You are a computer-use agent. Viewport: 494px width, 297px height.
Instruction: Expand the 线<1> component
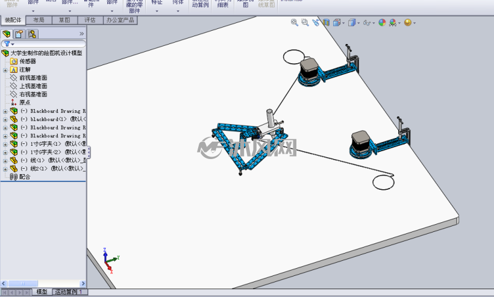click(x=5, y=161)
